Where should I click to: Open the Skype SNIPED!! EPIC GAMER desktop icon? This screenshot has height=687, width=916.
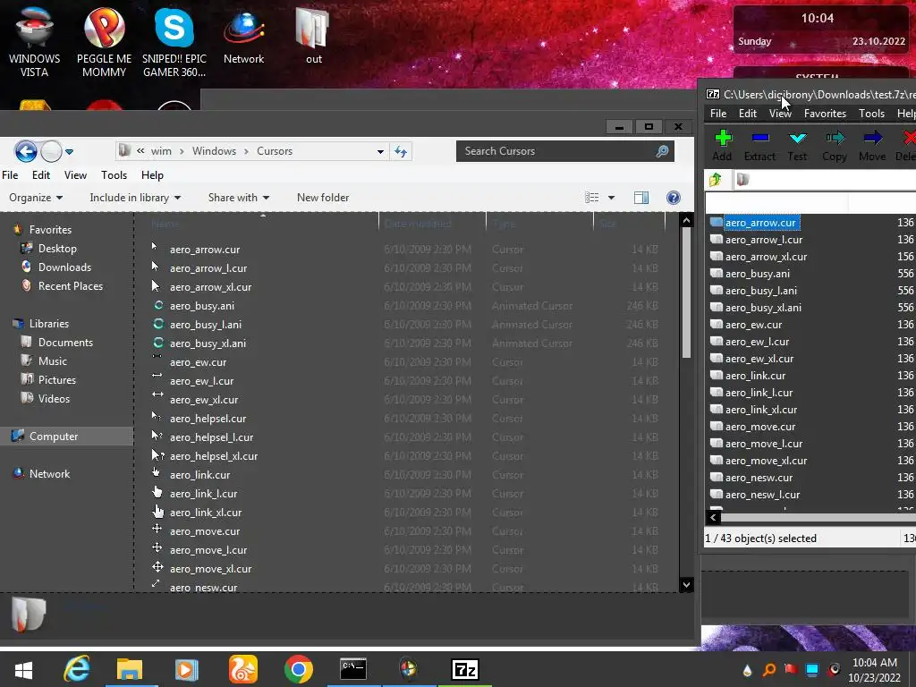(x=174, y=40)
